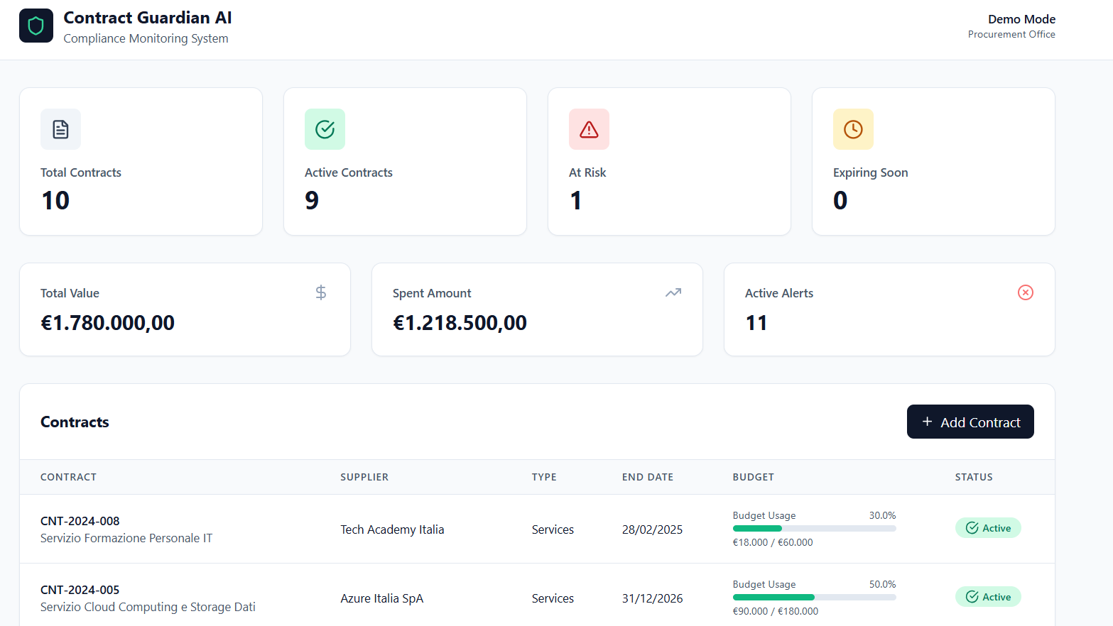
Task: Click the red X icon in Active Alerts
Action: pos(1025,292)
